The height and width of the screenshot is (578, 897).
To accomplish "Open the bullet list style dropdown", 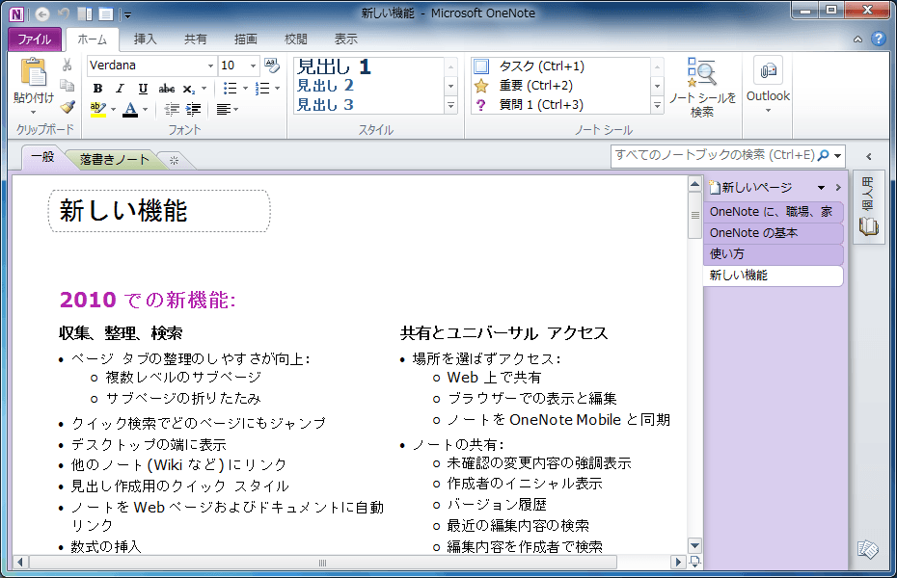I will tap(245, 89).
